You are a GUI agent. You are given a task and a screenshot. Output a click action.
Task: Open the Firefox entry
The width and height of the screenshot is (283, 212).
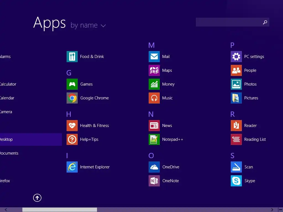point(5,181)
